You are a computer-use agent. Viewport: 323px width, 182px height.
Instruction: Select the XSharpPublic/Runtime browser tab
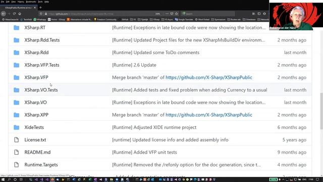point(19,8)
